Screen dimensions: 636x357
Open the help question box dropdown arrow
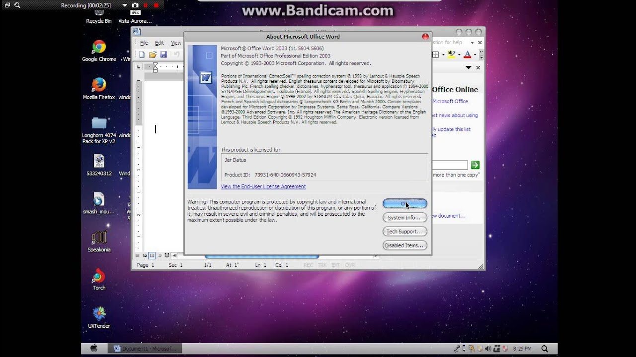[x=472, y=43]
